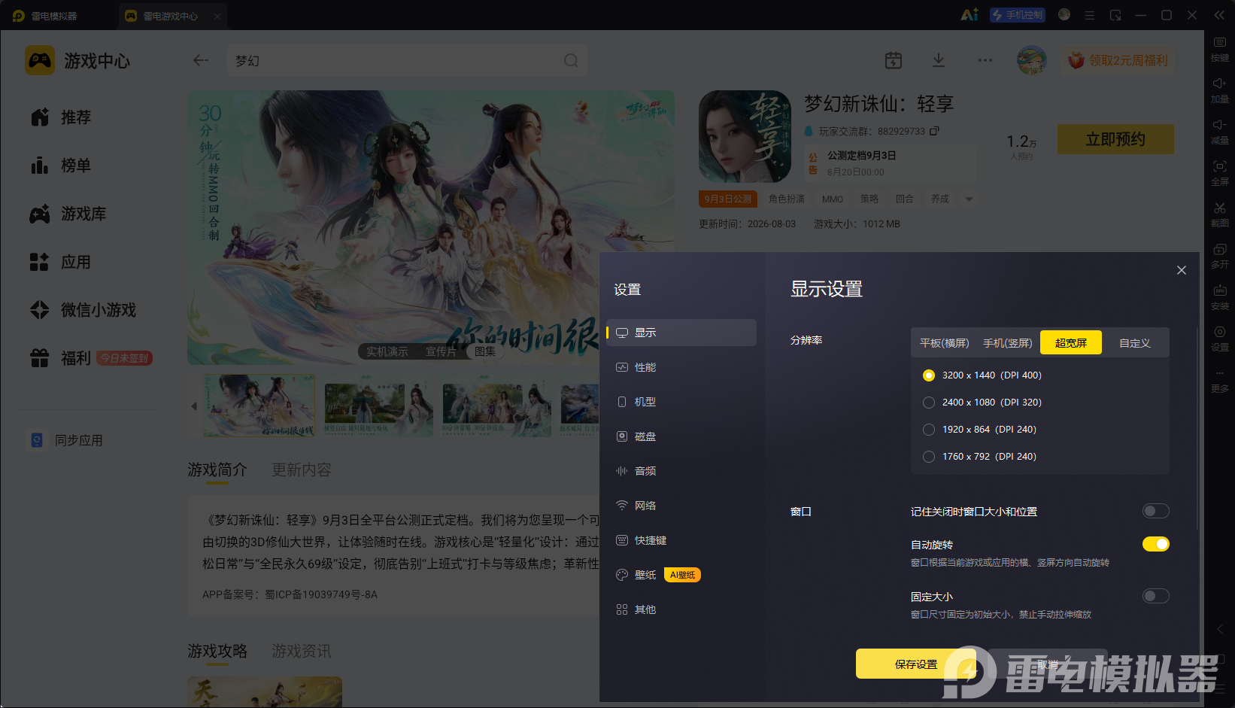
Task: Switch to the 自定义 resolution tab
Action: [x=1134, y=343]
